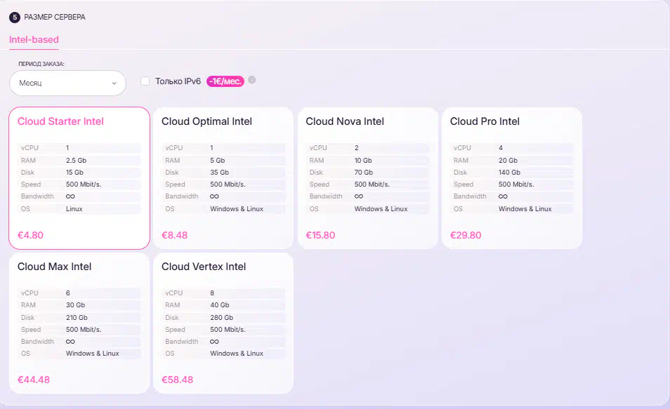Click Windows & Linux in Cloud Max Intel
This screenshot has width=670, height=409.
pyautogui.click(x=92, y=354)
